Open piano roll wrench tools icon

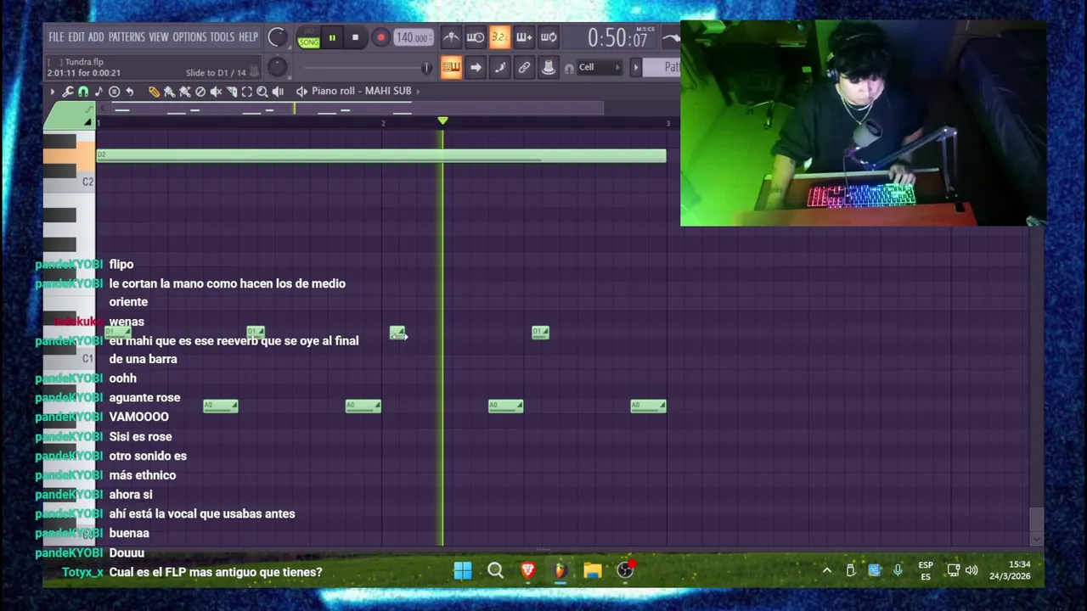pyautogui.click(x=68, y=91)
